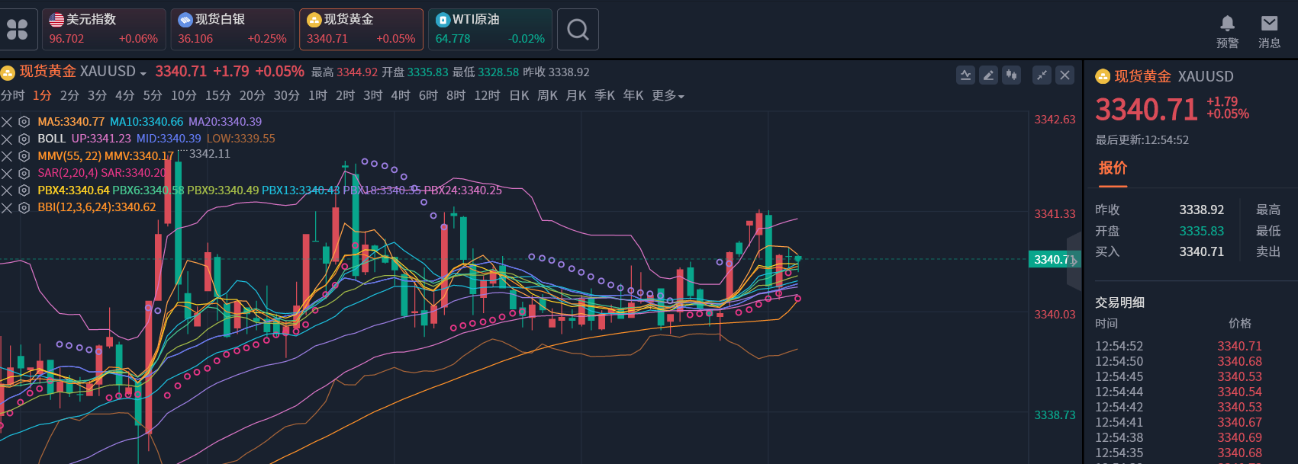Expand the 更多 timeframe dropdown
Screen dimensions: 1298x464
pyautogui.click(x=668, y=96)
